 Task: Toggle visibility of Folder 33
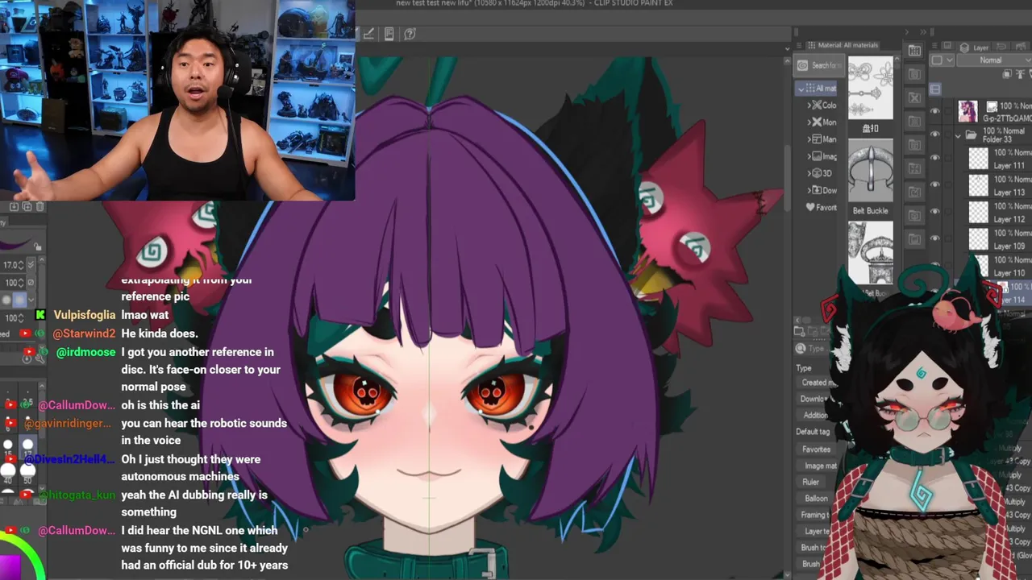[935, 135]
